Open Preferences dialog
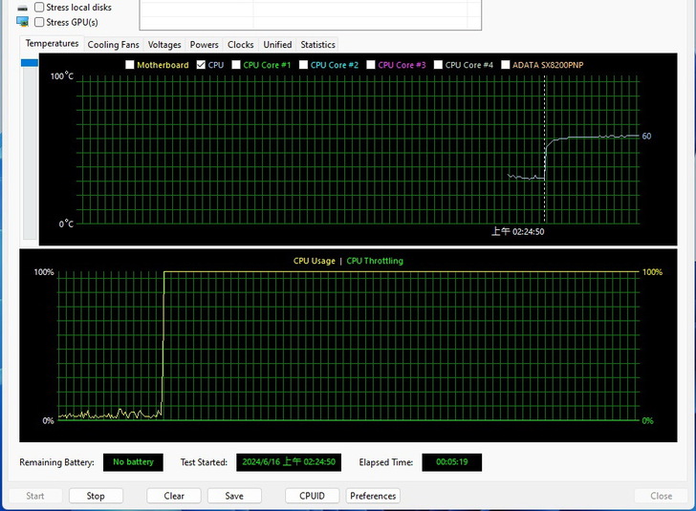696x511 pixels. (x=373, y=496)
